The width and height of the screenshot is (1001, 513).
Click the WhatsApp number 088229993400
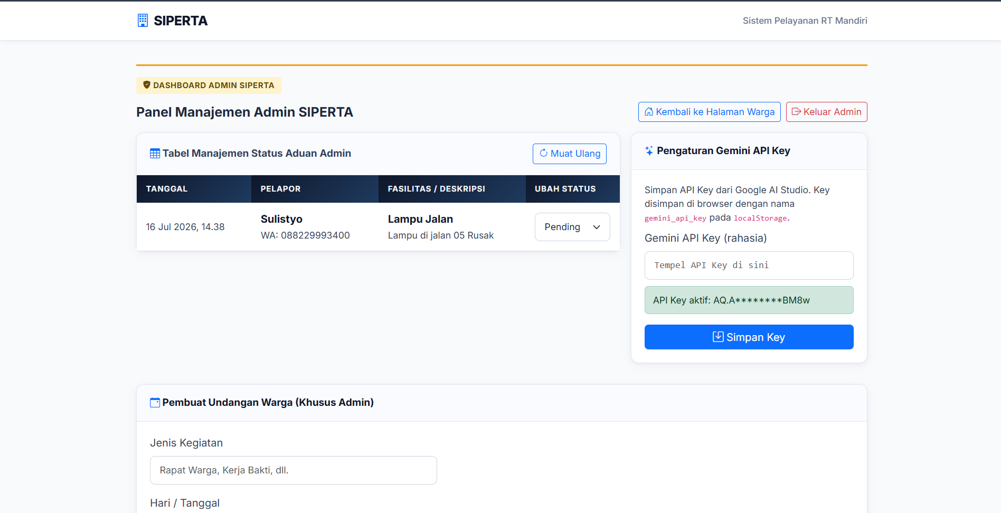pos(315,235)
